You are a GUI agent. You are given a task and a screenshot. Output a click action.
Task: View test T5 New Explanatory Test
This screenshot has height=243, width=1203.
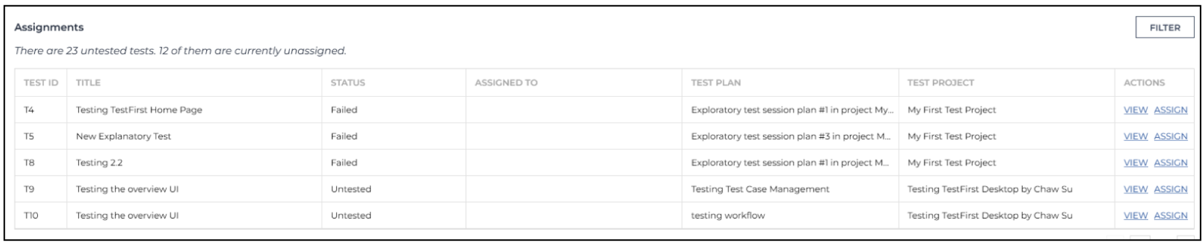(1135, 137)
